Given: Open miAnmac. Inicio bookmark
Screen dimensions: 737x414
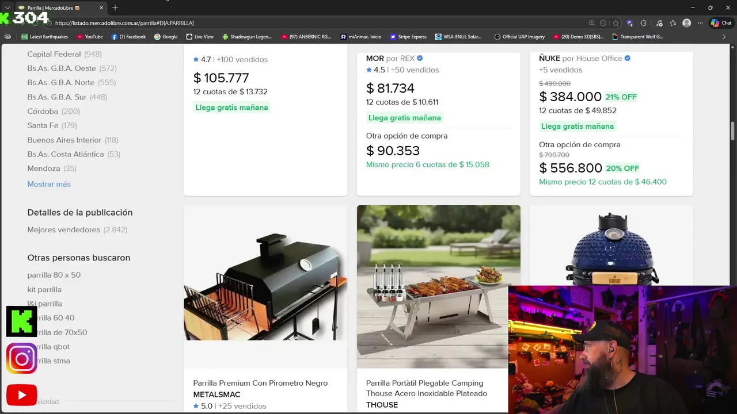Looking at the screenshot, I should pos(361,37).
